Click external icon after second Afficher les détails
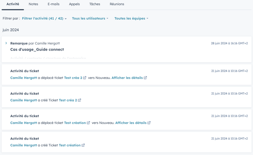The image size is (253, 155). point(149,123)
